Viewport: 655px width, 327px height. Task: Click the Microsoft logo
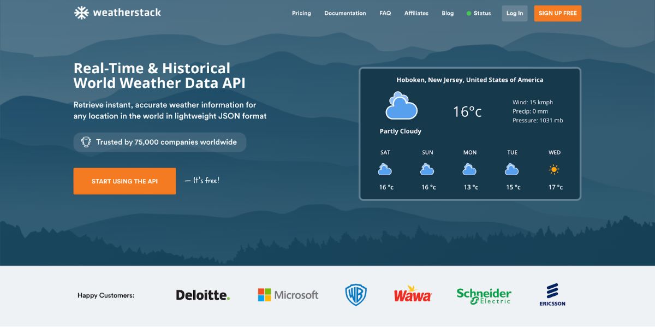(x=288, y=295)
